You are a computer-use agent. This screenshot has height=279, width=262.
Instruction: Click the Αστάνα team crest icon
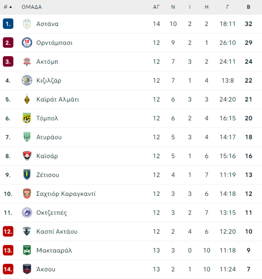tap(27, 24)
